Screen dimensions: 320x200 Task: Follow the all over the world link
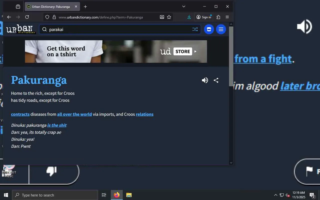click(74, 114)
